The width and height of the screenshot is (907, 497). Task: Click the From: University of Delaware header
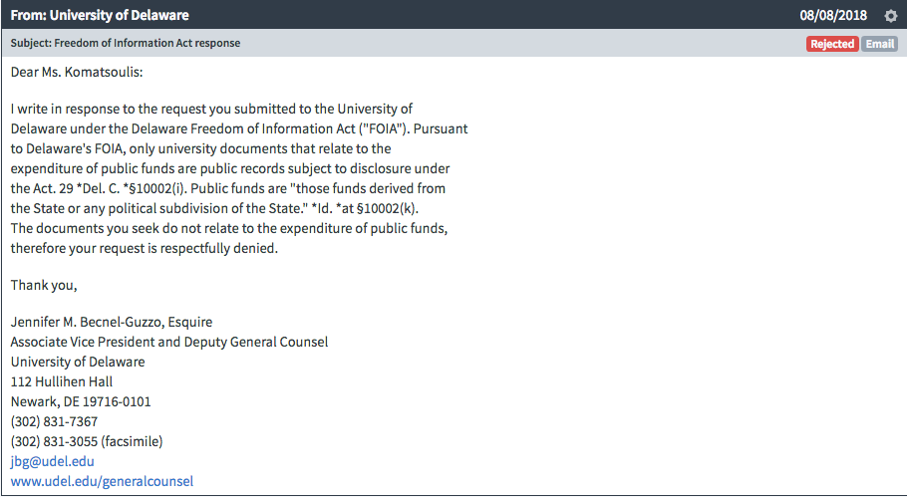[100, 15]
